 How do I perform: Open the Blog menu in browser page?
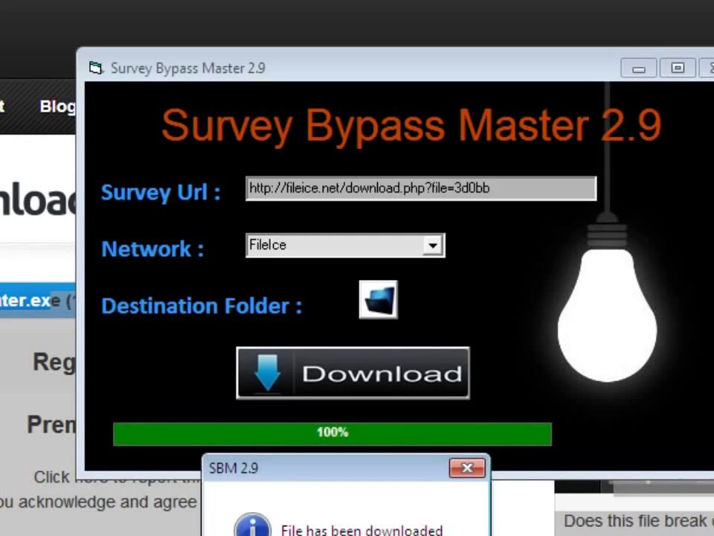coord(58,106)
